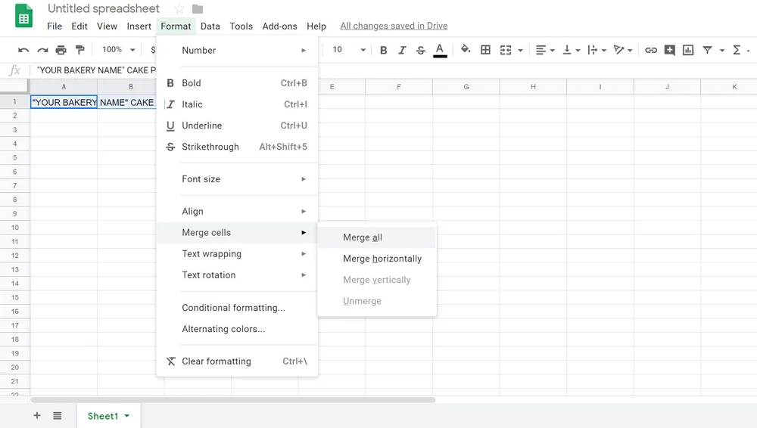The height and width of the screenshot is (428, 757).
Task: Expand the Text wrapping submenu
Action: point(237,254)
